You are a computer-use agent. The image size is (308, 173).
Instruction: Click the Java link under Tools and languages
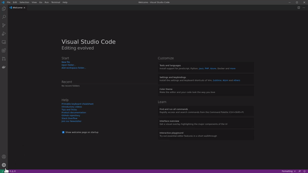(201, 68)
